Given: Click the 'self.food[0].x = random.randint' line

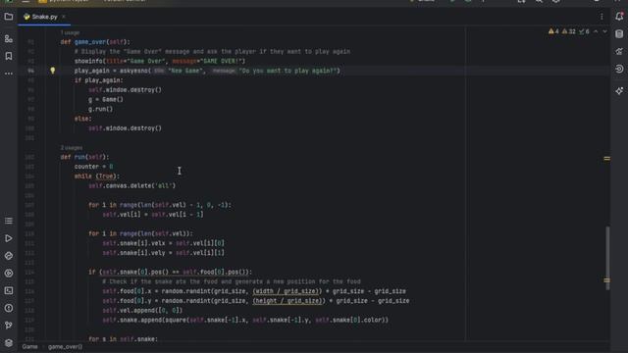Looking at the screenshot, I should click(254, 291).
